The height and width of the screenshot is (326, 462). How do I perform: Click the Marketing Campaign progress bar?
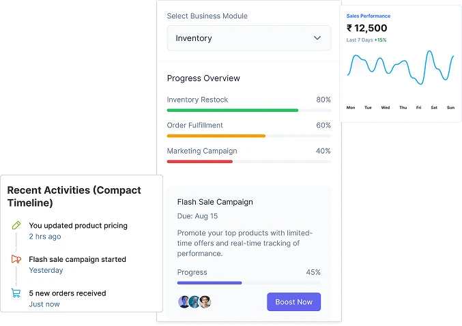[248, 162]
